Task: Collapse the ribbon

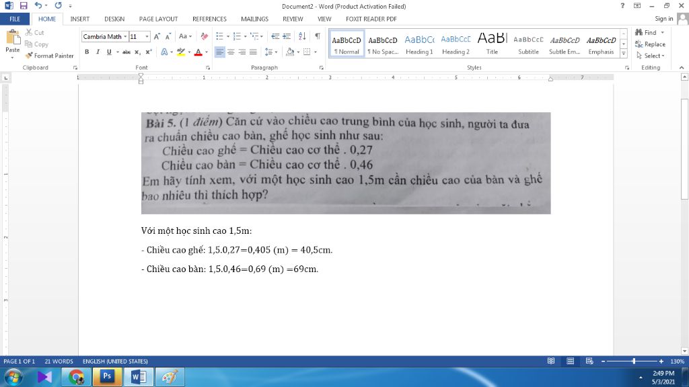Action: coord(682,68)
